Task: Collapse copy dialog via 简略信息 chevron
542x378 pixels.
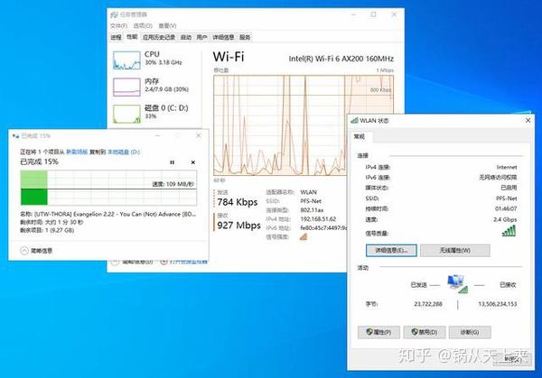Action: click(24, 251)
